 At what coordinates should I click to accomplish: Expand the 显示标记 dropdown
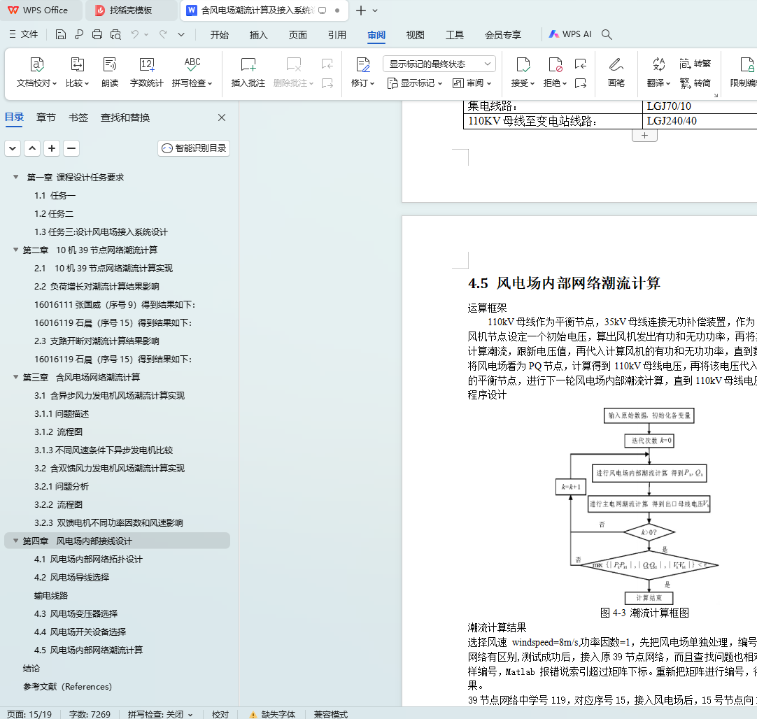tap(440, 83)
